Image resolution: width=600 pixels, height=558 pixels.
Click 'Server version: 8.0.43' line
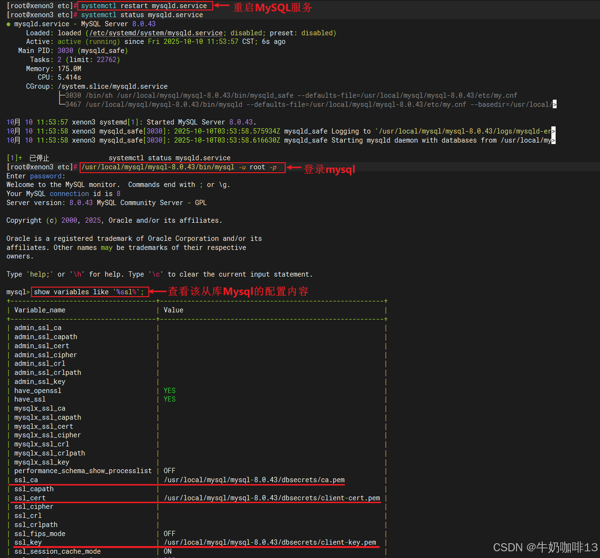(106, 203)
